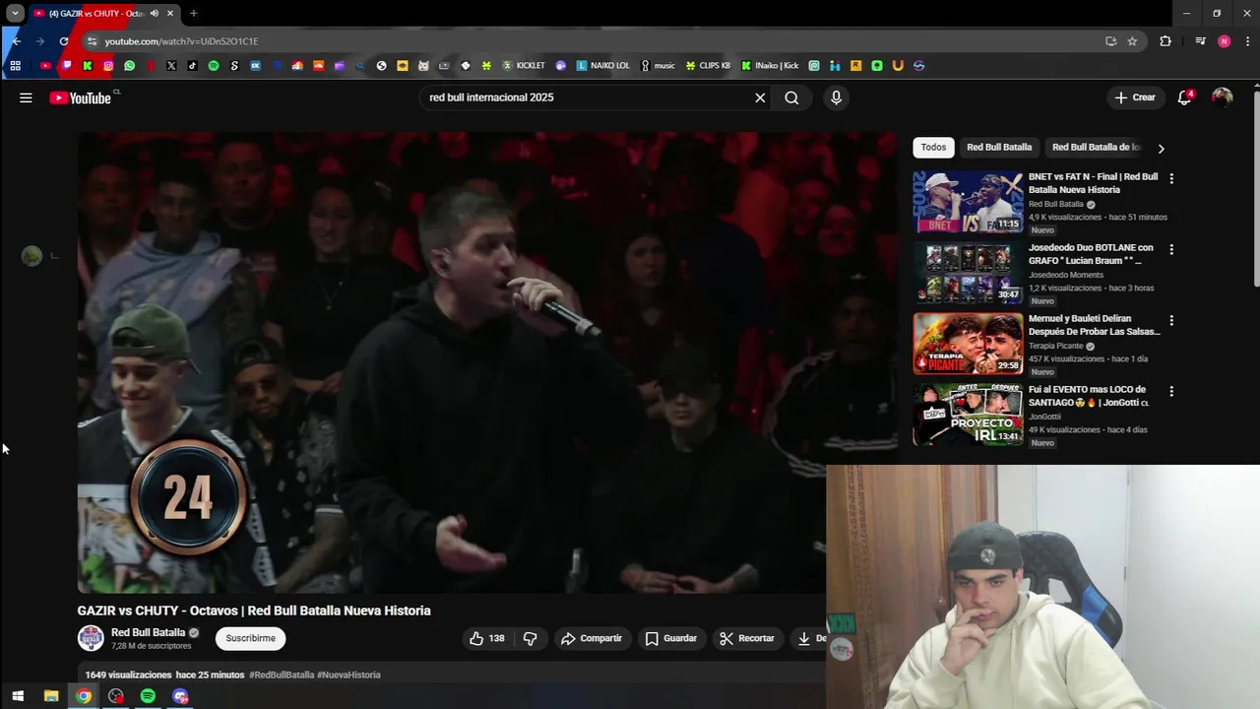Screen dimensions: 1260x709
Task: Open options for Memuel y Bauleti video
Action: point(1171,320)
